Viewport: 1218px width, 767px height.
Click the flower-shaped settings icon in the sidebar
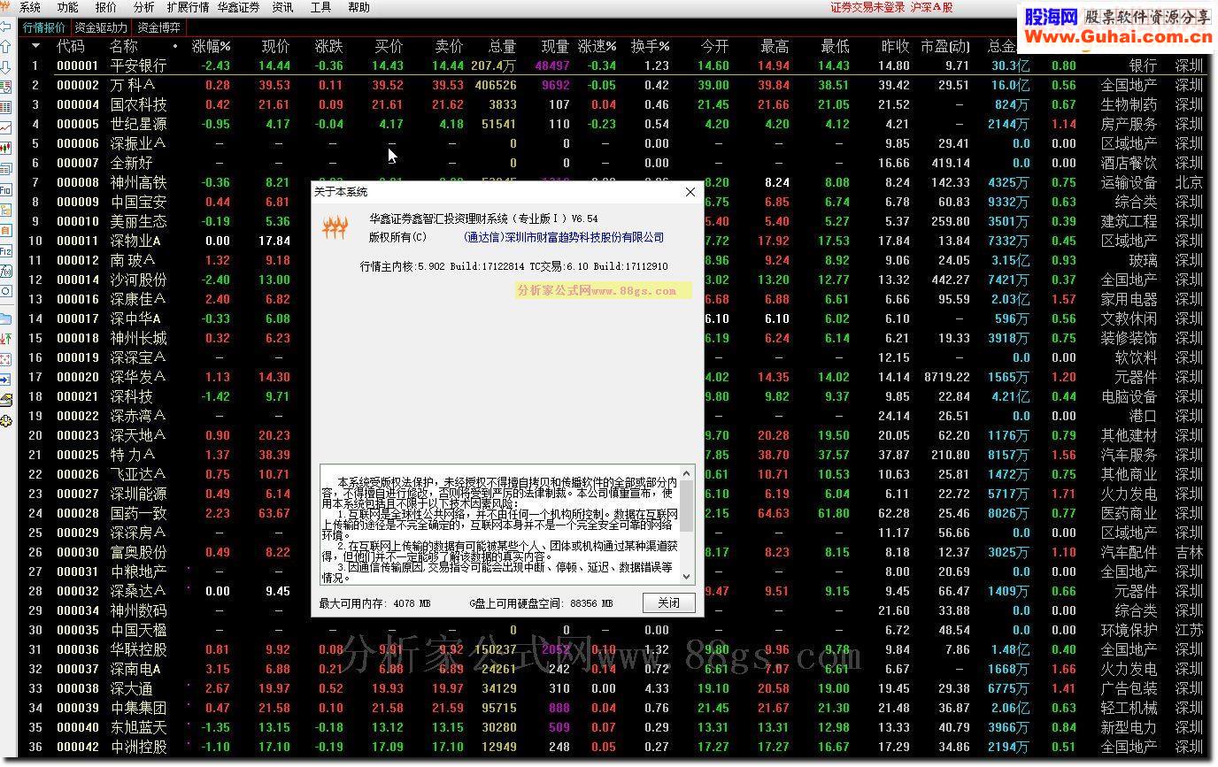(5, 421)
